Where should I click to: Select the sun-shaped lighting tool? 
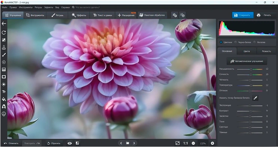tap(4, 84)
